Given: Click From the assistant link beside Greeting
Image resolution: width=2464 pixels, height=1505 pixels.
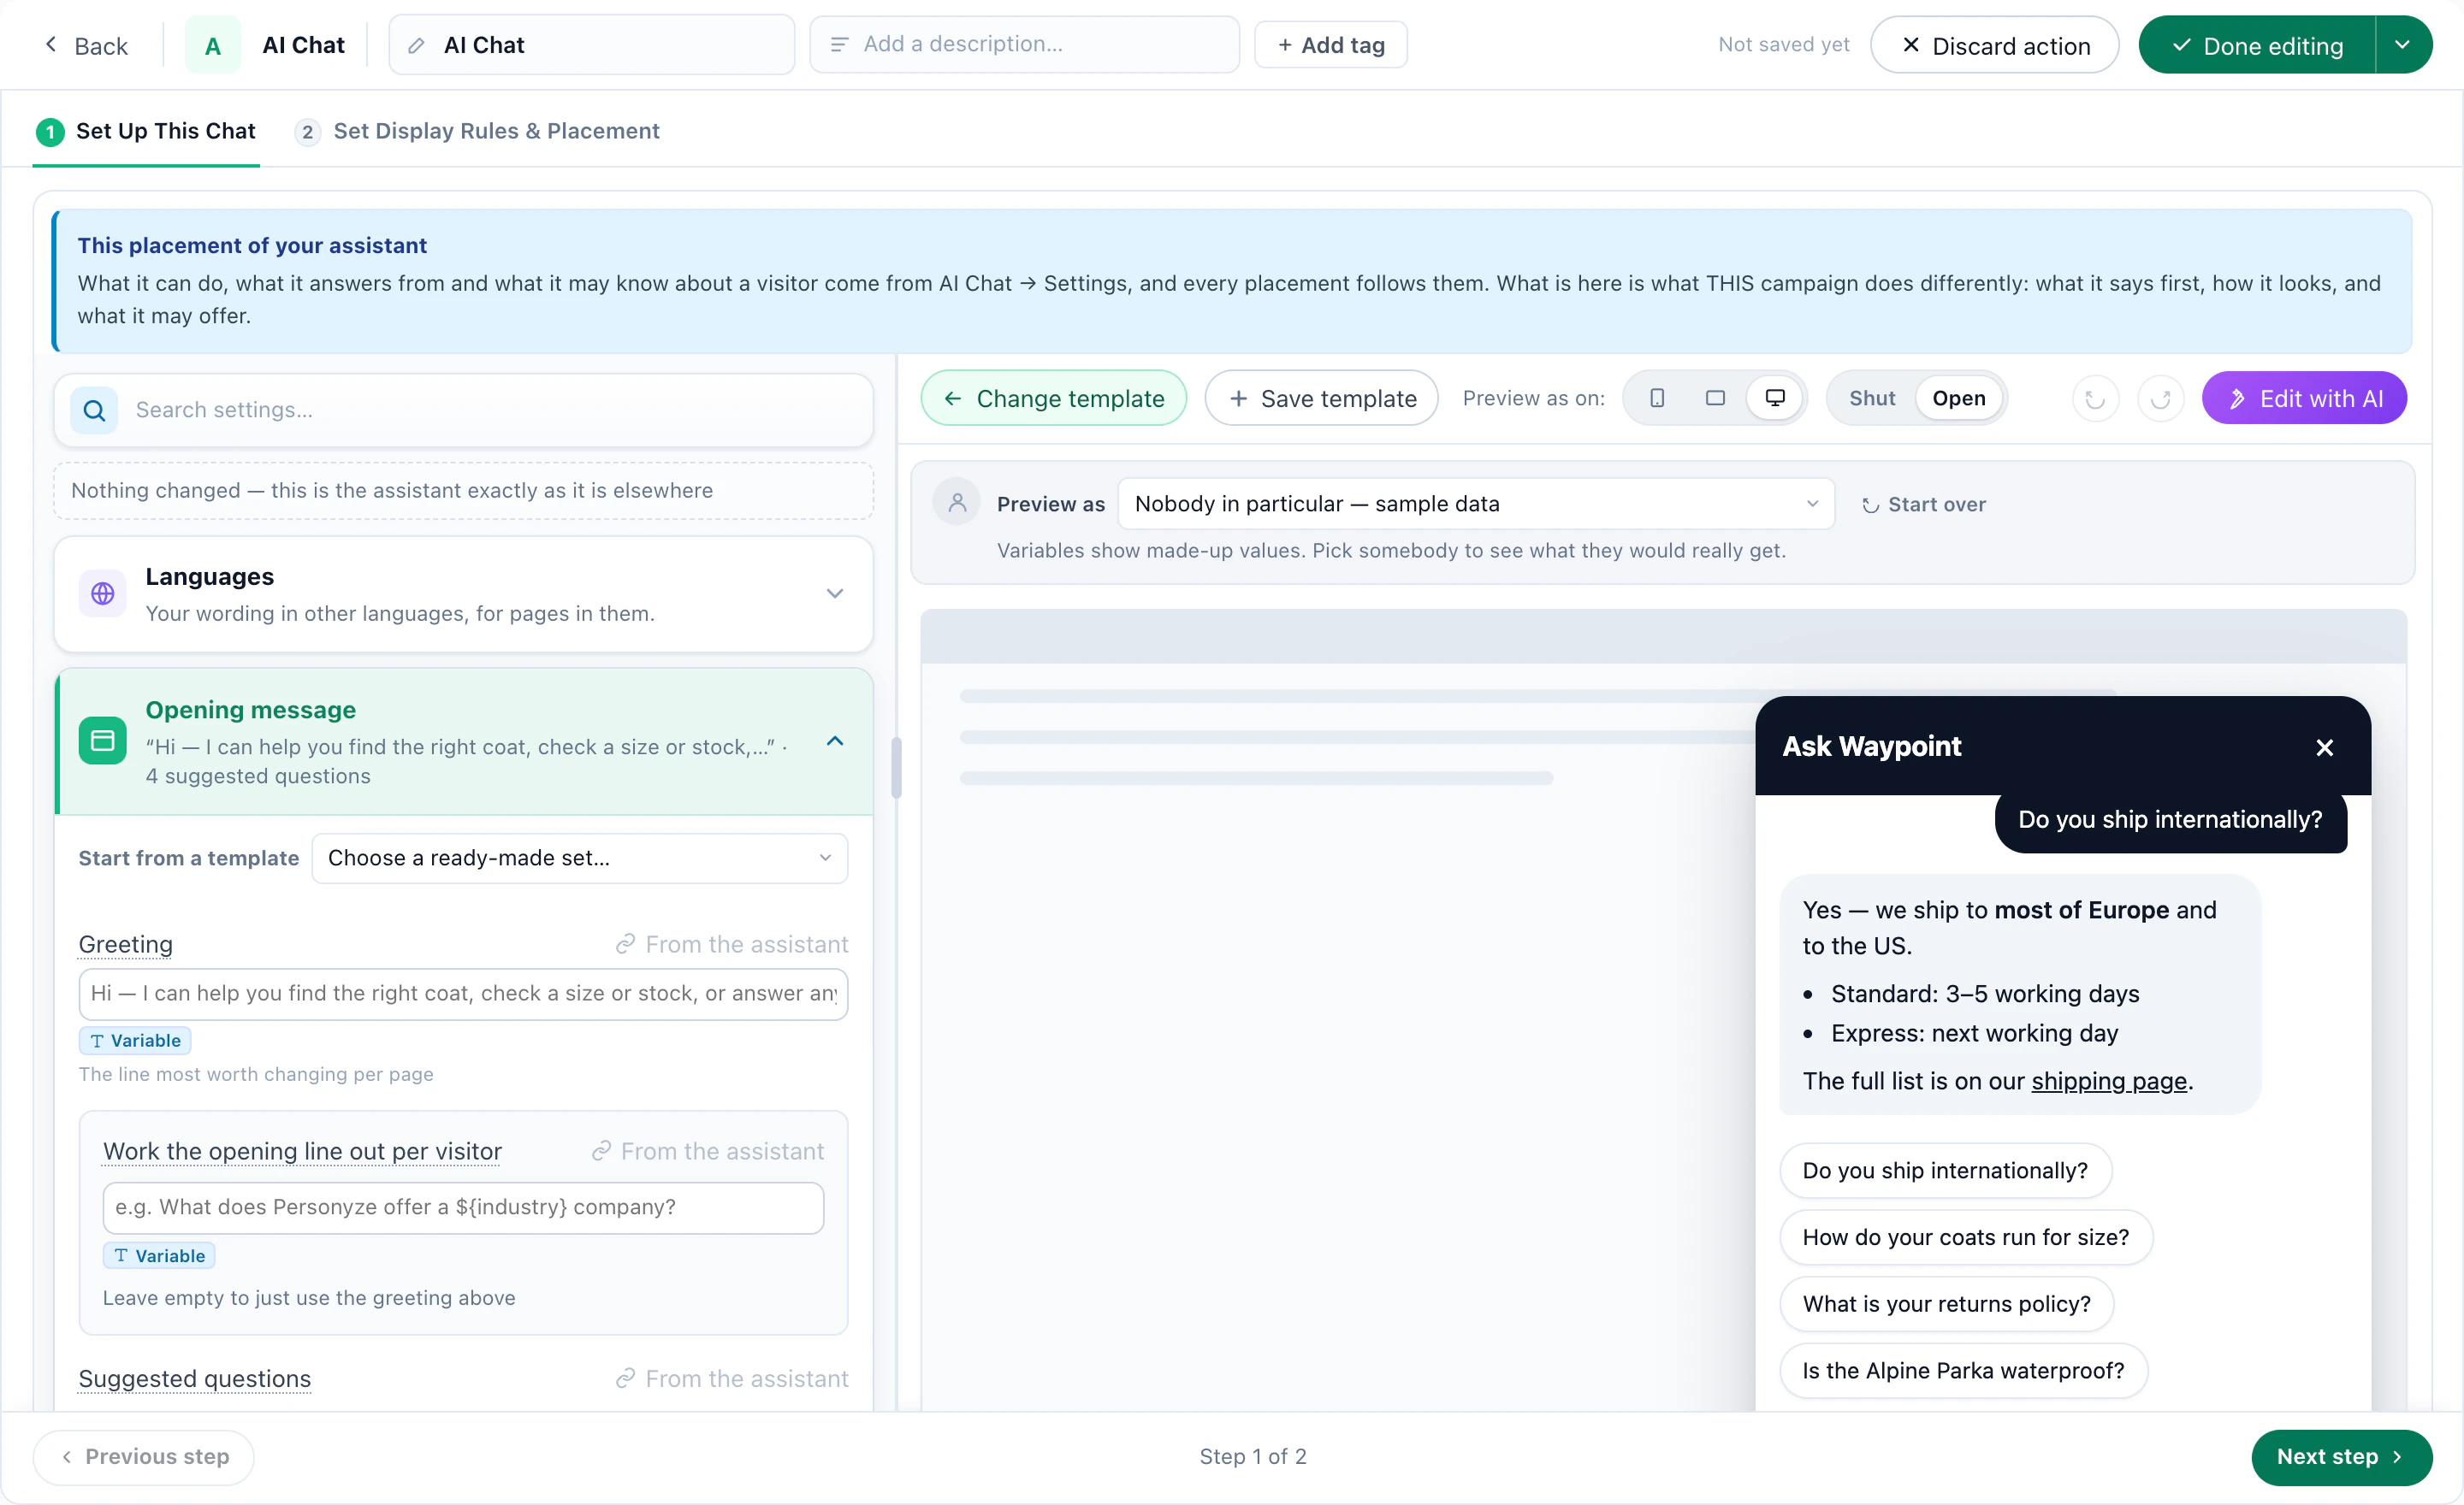Looking at the screenshot, I should (x=732, y=943).
